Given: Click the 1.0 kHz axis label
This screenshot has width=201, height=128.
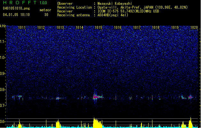Looking at the screenshot, I should pyautogui.click(x=3, y=58).
